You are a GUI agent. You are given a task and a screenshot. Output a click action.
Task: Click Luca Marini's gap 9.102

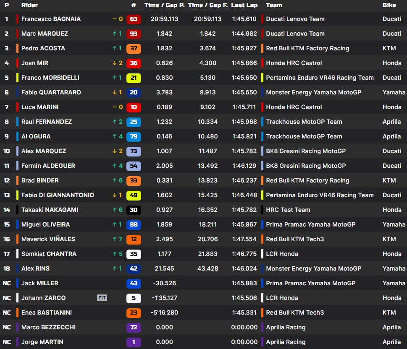tap(207, 107)
